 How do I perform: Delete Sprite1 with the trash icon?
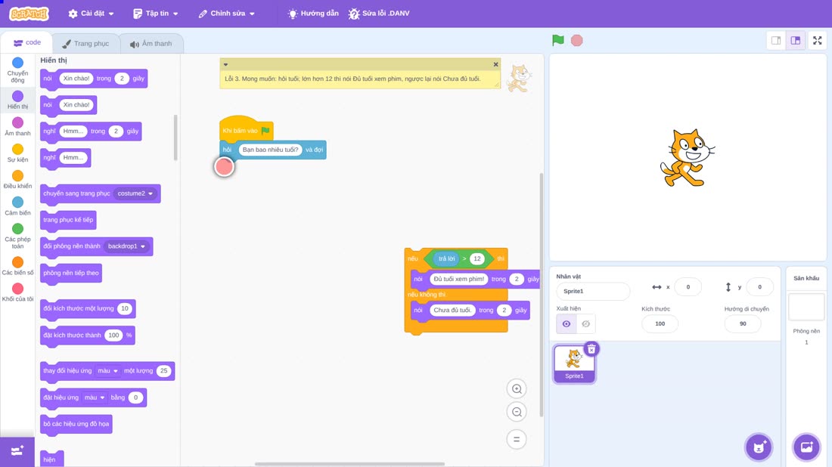[591, 349]
